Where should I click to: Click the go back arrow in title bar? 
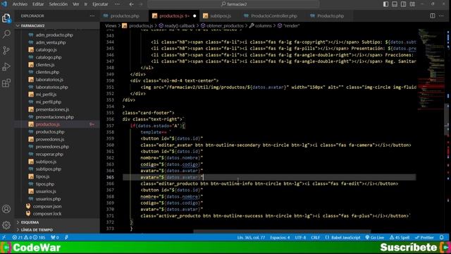point(131,4)
